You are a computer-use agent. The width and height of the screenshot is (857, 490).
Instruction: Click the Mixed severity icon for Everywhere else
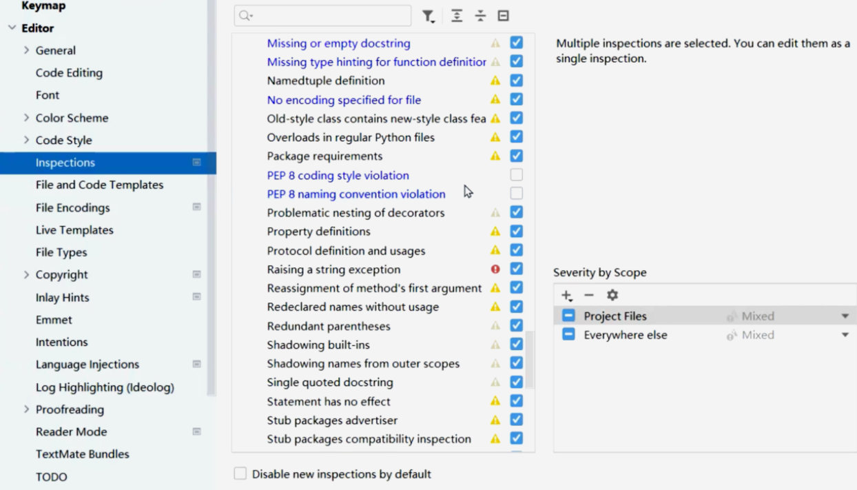tap(732, 335)
